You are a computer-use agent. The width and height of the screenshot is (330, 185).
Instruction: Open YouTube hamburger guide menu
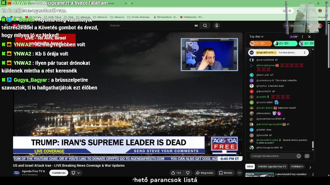(x=6, y=25)
